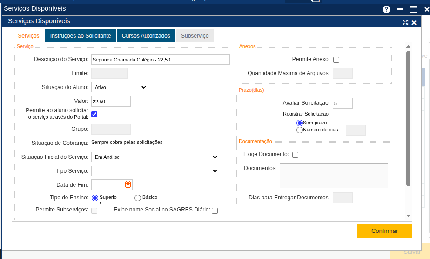
Task: Enable the Permite Anexo checkbox
Action: 336,60
